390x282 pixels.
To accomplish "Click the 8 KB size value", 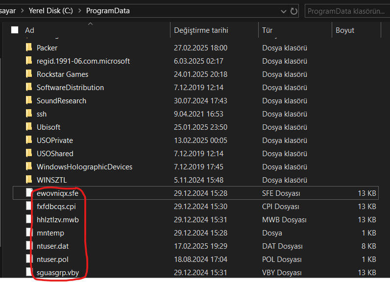I will (x=368, y=246).
